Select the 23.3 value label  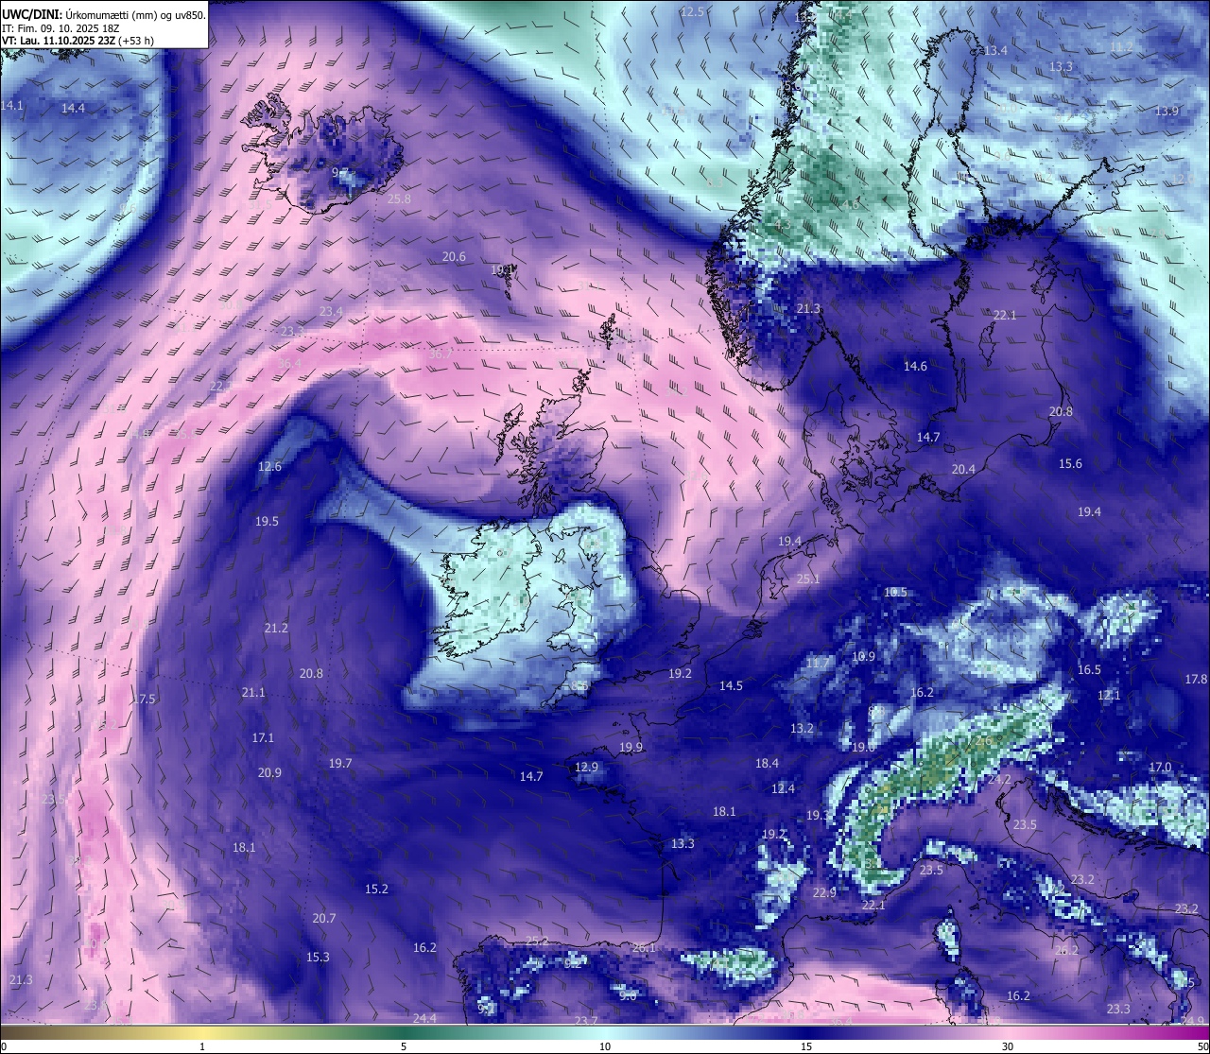click(1118, 1010)
